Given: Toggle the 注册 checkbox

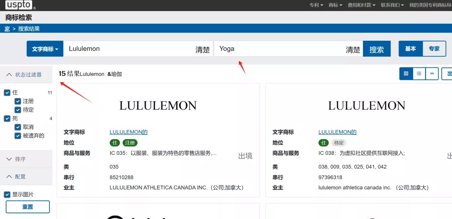Looking at the screenshot, I should (18, 101).
